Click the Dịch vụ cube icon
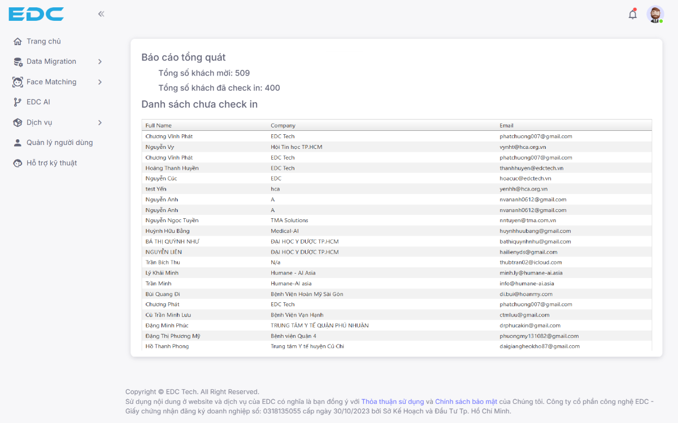Viewport: 678px width, 423px height. click(x=18, y=122)
